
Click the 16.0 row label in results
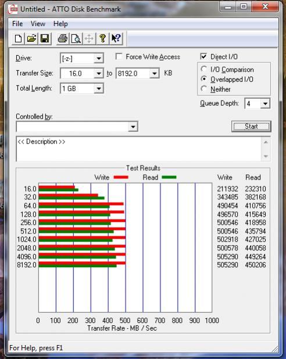30,189
